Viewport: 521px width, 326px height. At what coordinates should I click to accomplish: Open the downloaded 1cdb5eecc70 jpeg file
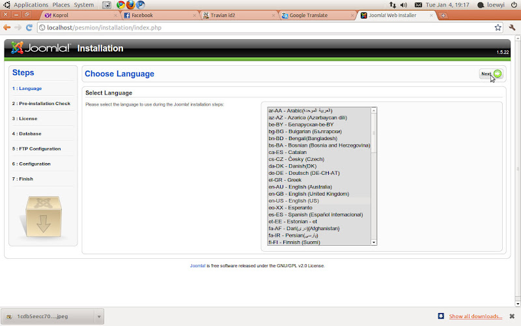pos(48,316)
